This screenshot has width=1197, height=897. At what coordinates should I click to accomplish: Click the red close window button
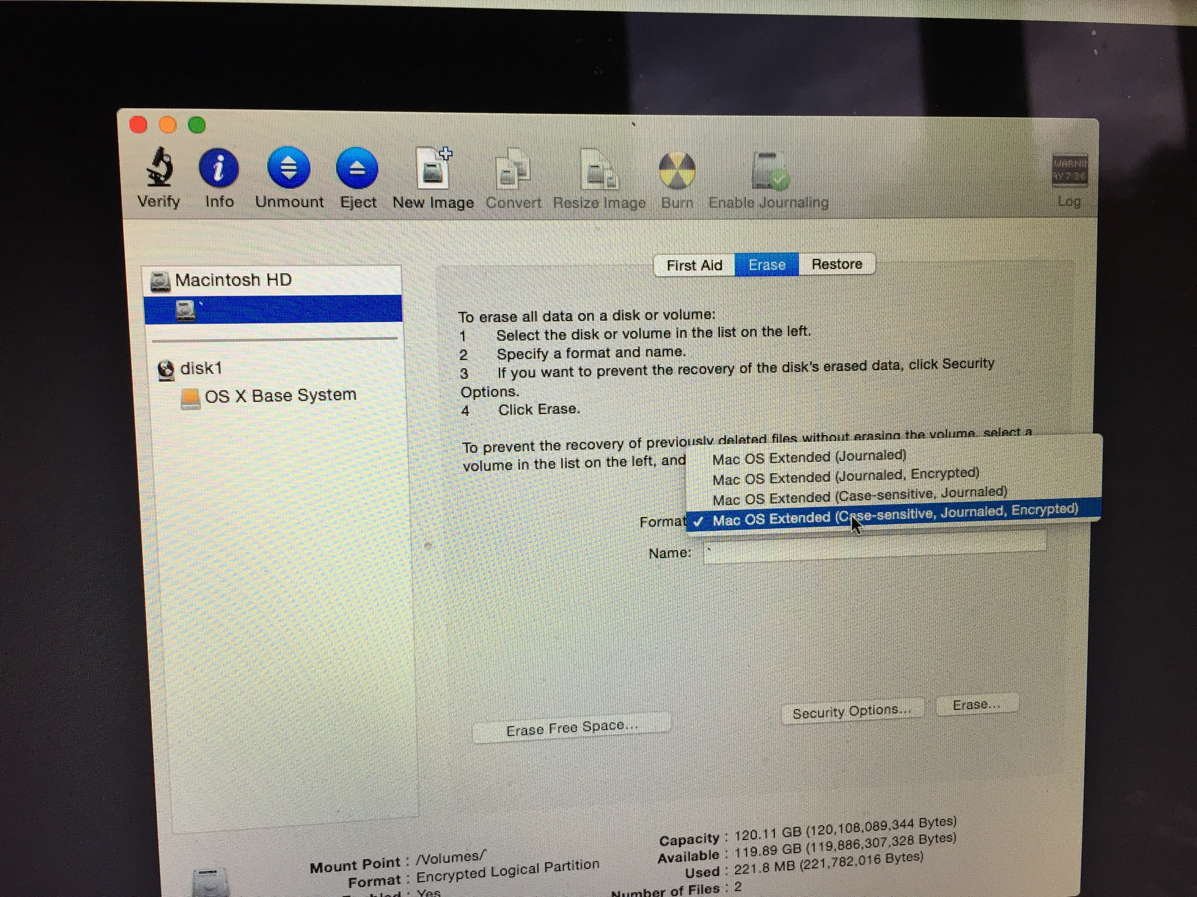(x=139, y=124)
